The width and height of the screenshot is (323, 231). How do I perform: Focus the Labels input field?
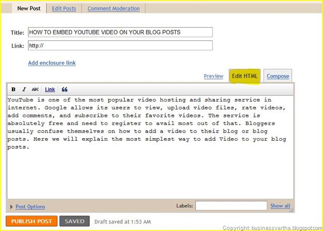[x=231, y=205]
